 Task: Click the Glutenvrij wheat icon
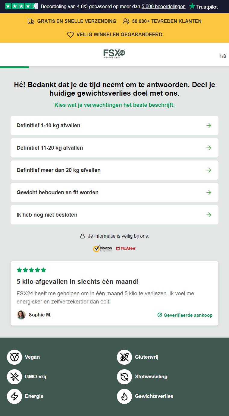[x=124, y=357]
